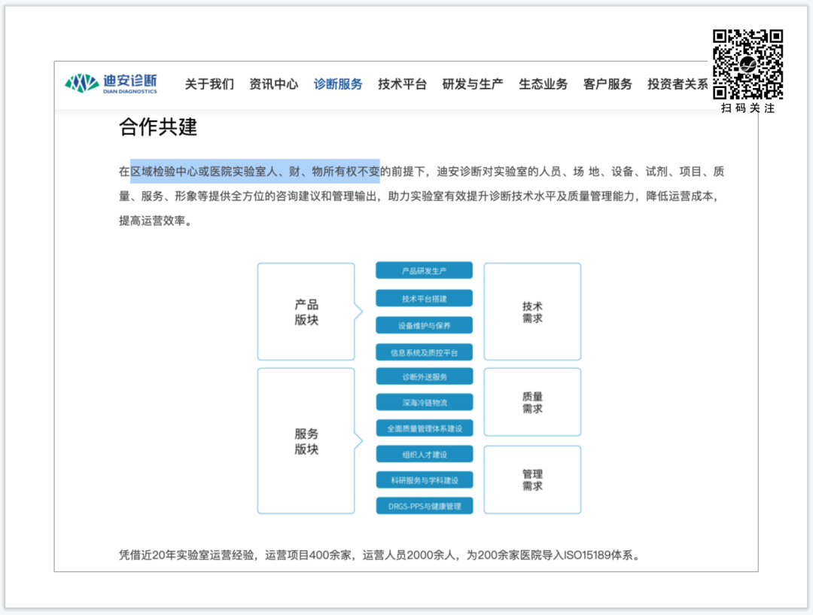Click the 投资者关系 nav item
The width and height of the screenshot is (813, 615).
[677, 84]
